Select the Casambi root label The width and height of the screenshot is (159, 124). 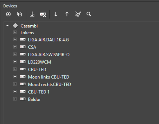click(x=29, y=26)
